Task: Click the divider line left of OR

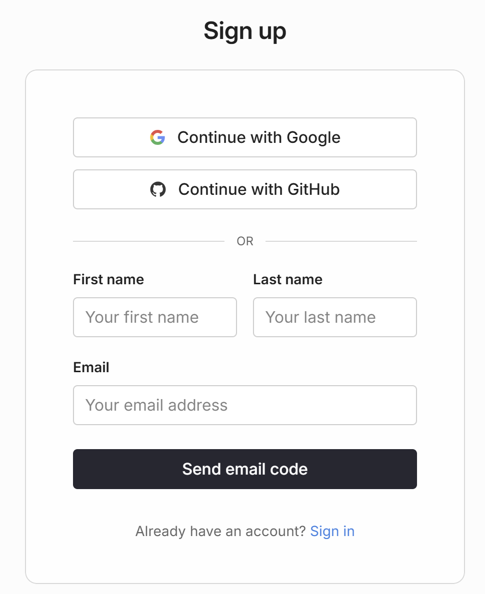Action: point(148,241)
